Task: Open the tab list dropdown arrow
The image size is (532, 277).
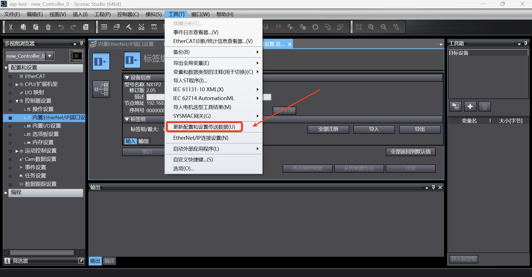Action: click(x=441, y=44)
